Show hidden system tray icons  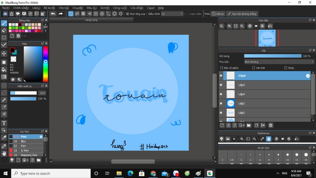pyautogui.click(x=278, y=173)
